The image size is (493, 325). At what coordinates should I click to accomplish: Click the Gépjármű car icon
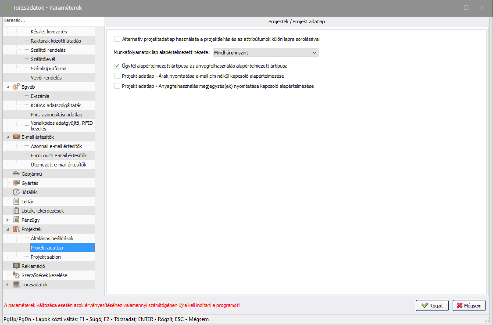[16, 173]
